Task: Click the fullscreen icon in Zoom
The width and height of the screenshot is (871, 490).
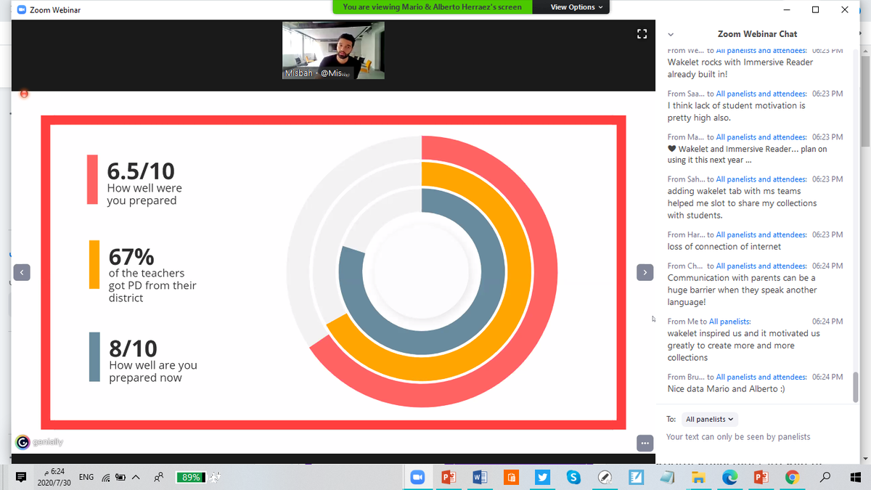Action: pyautogui.click(x=641, y=33)
